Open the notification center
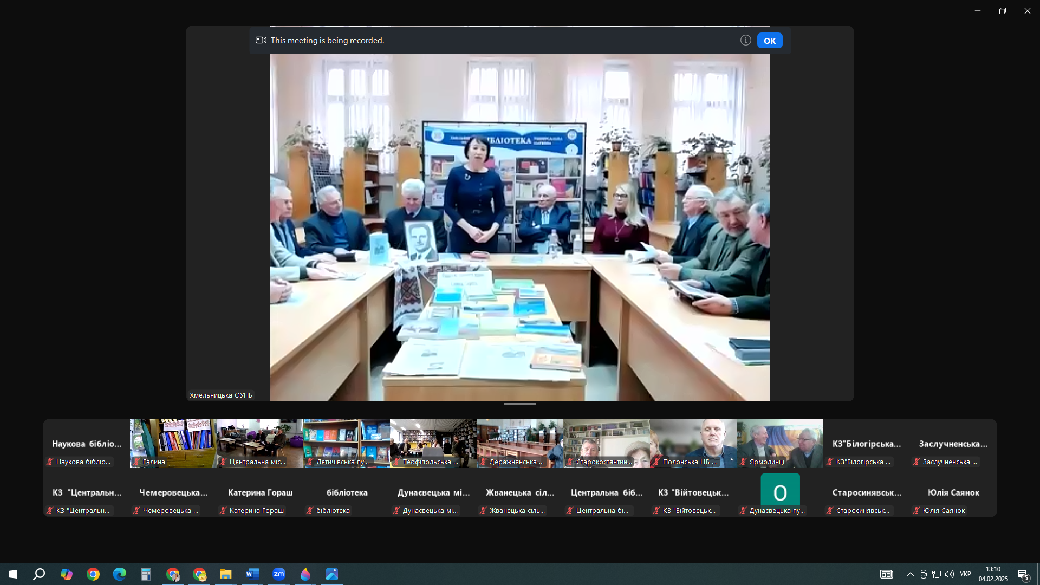Image resolution: width=1040 pixels, height=585 pixels. click(x=1023, y=574)
